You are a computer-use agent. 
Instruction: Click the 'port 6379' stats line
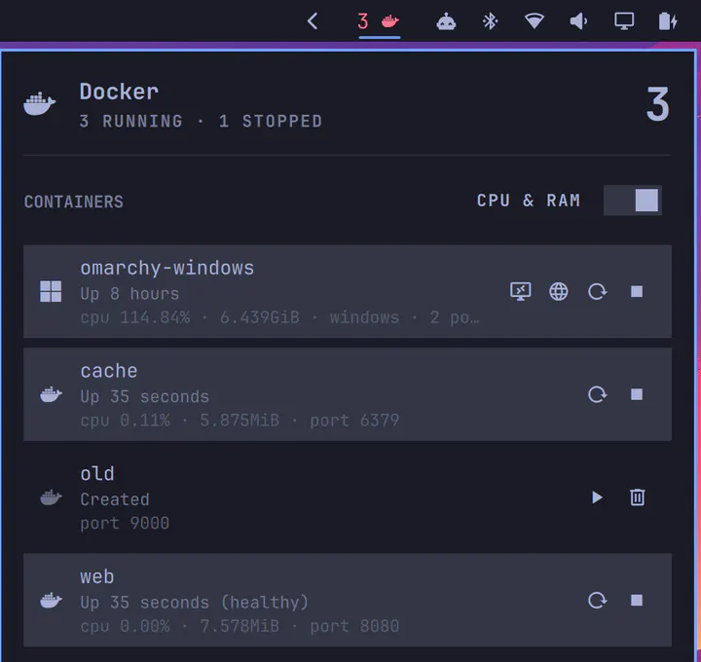click(240, 421)
